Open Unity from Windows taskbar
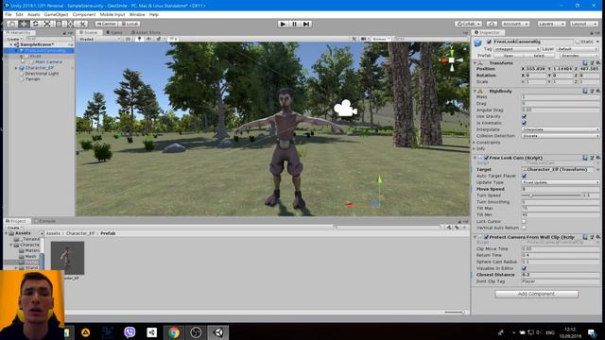The image size is (605, 340). [x=218, y=332]
